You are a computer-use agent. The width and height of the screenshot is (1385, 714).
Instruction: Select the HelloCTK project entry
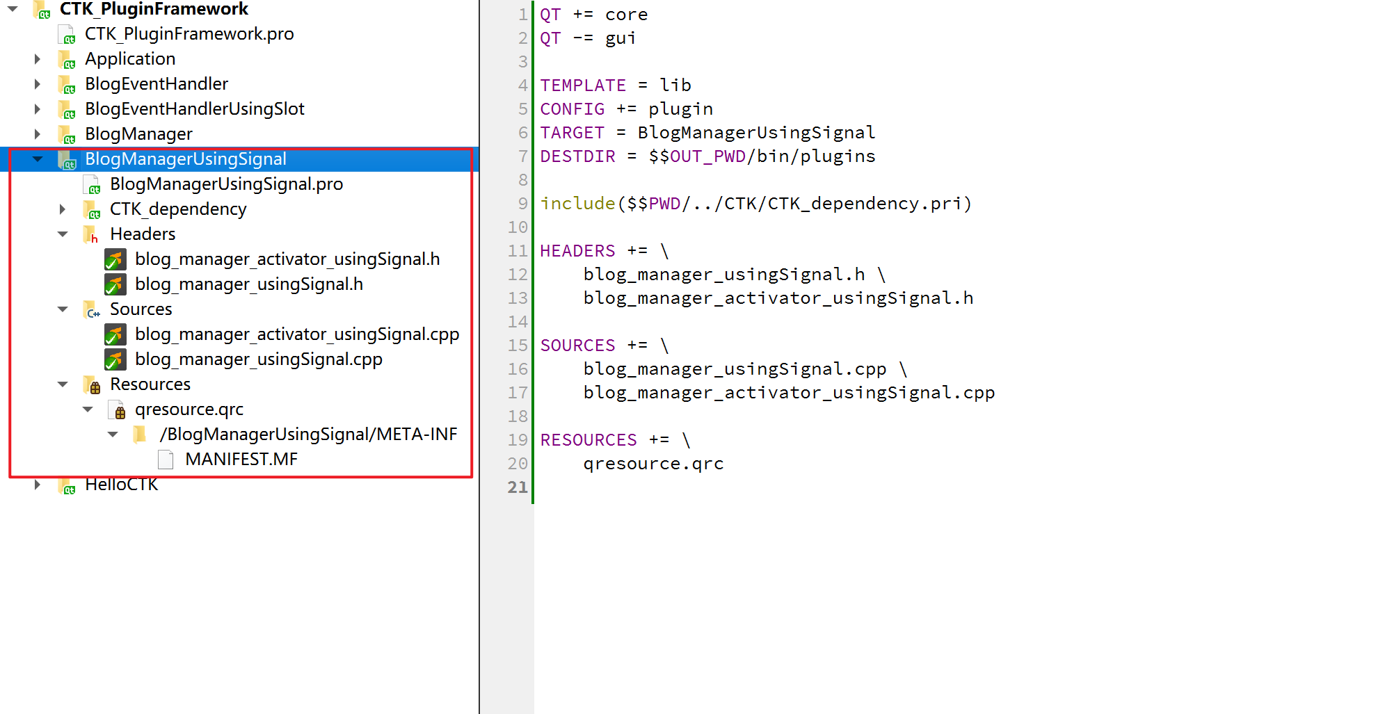[x=122, y=485]
